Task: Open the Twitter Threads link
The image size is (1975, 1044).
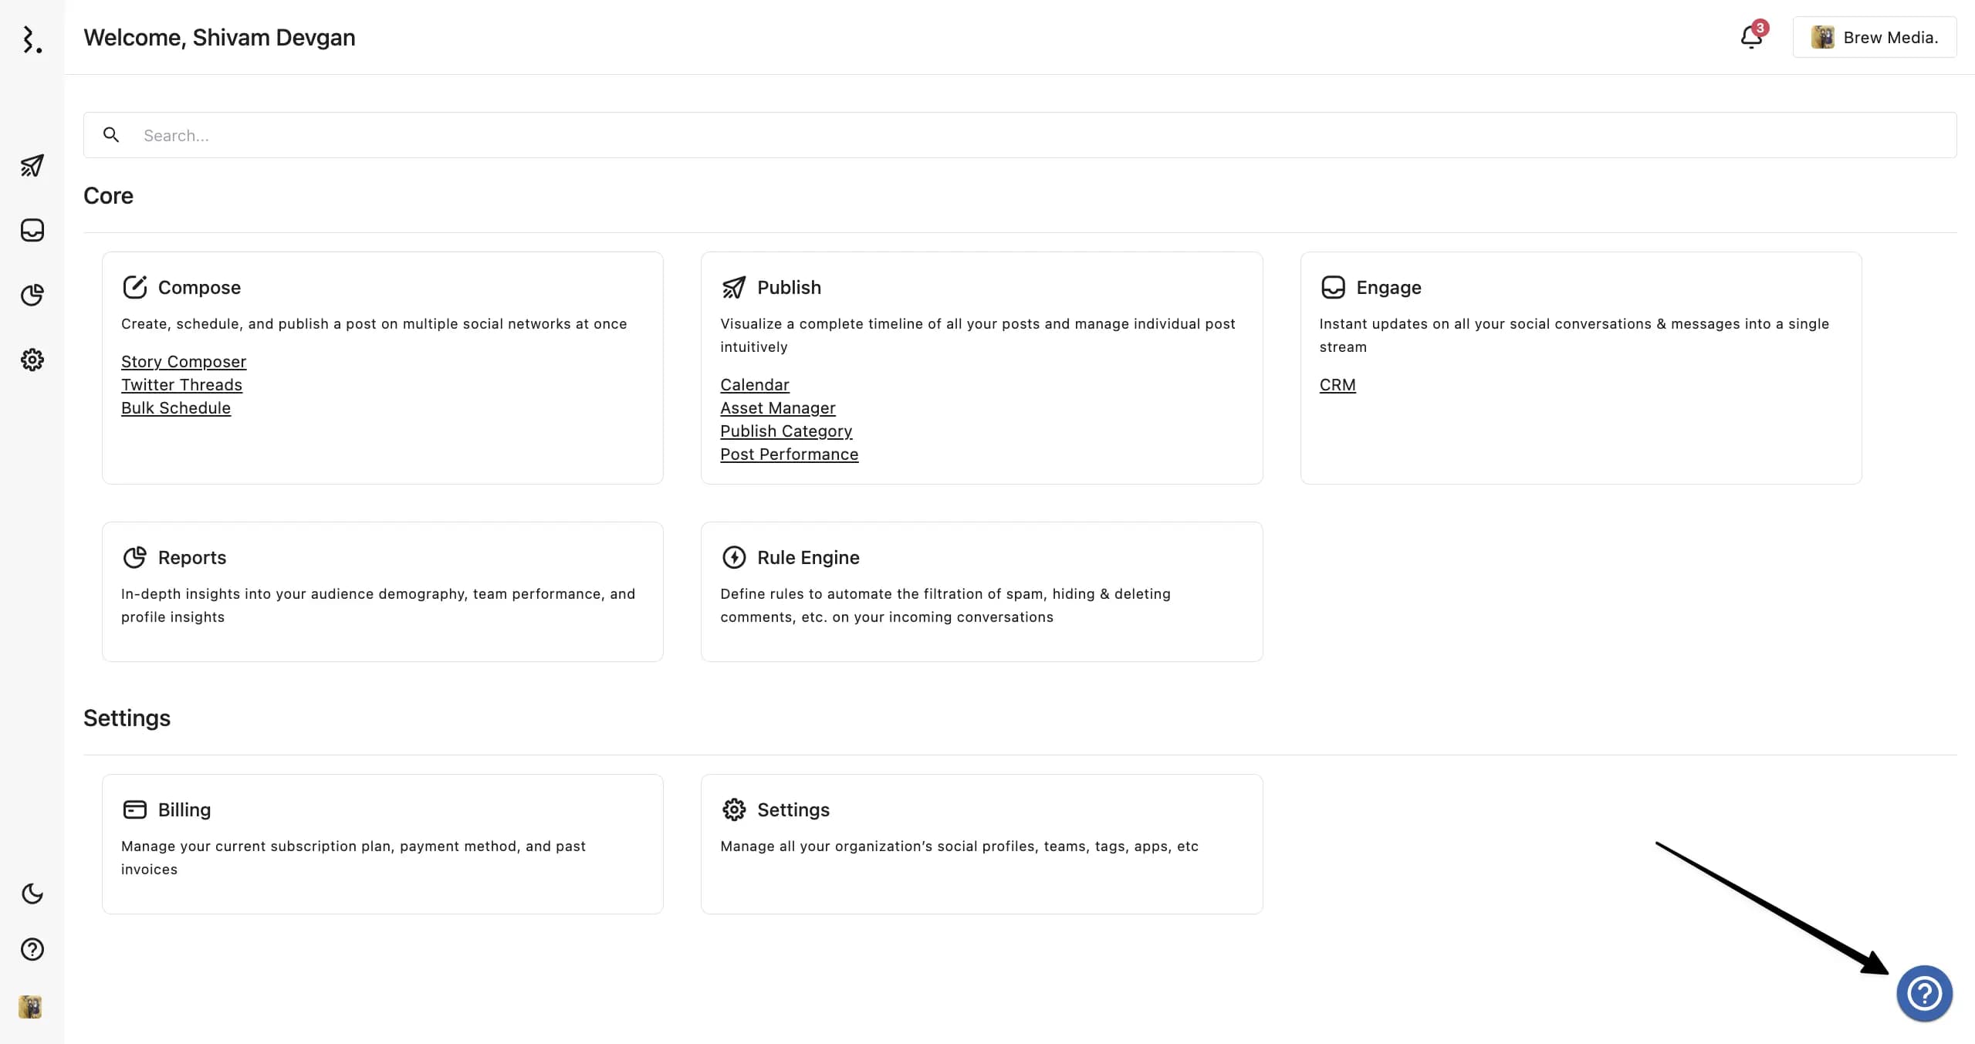Action: pos(181,384)
